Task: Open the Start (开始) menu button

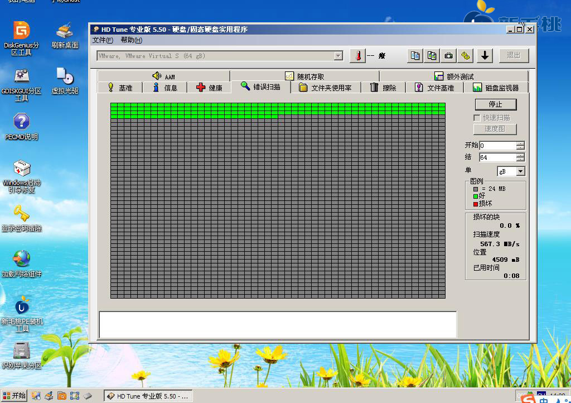Action: tap(14, 396)
